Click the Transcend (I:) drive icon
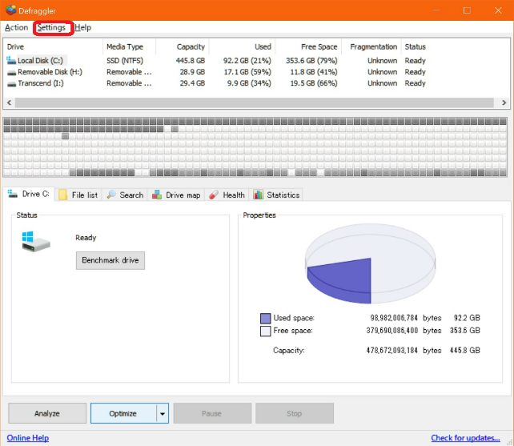Screen dimensions: 514x446 (x=11, y=84)
